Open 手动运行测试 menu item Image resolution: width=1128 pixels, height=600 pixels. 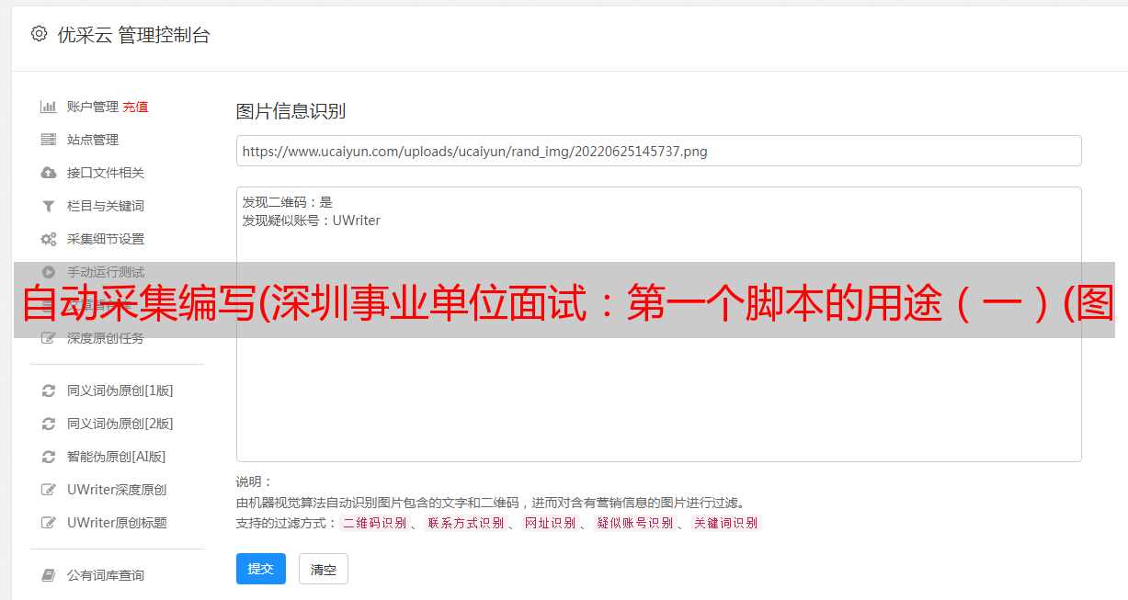[106, 272]
